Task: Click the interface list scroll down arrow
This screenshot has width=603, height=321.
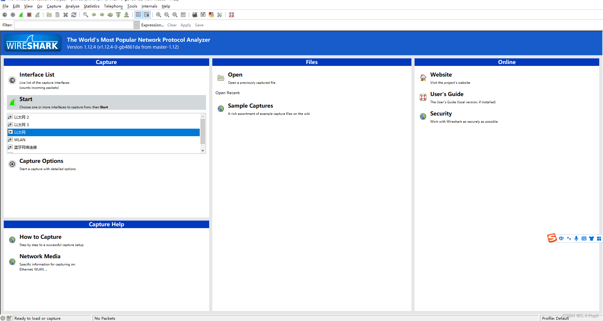Action: [203, 151]
